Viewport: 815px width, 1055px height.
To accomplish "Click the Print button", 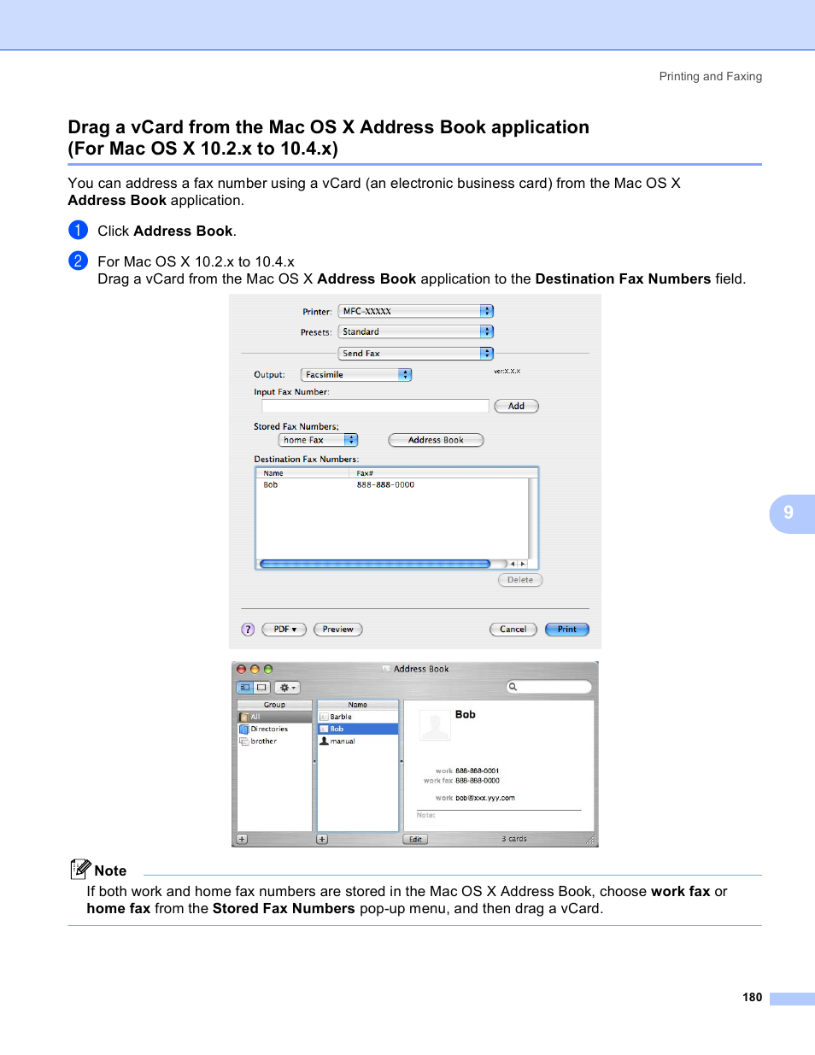I will pyautogui.click(x=567, y=629).
